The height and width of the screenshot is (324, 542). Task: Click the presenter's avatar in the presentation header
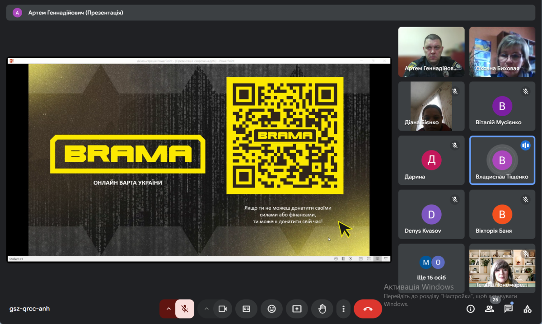pyautogui.click(x=18, y=13)
